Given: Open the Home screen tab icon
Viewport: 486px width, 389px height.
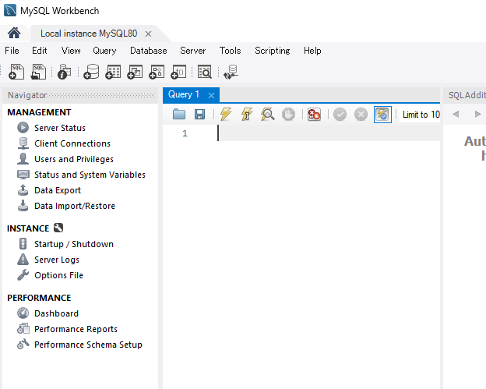Looking at the screenshot, I should (14, 33).
